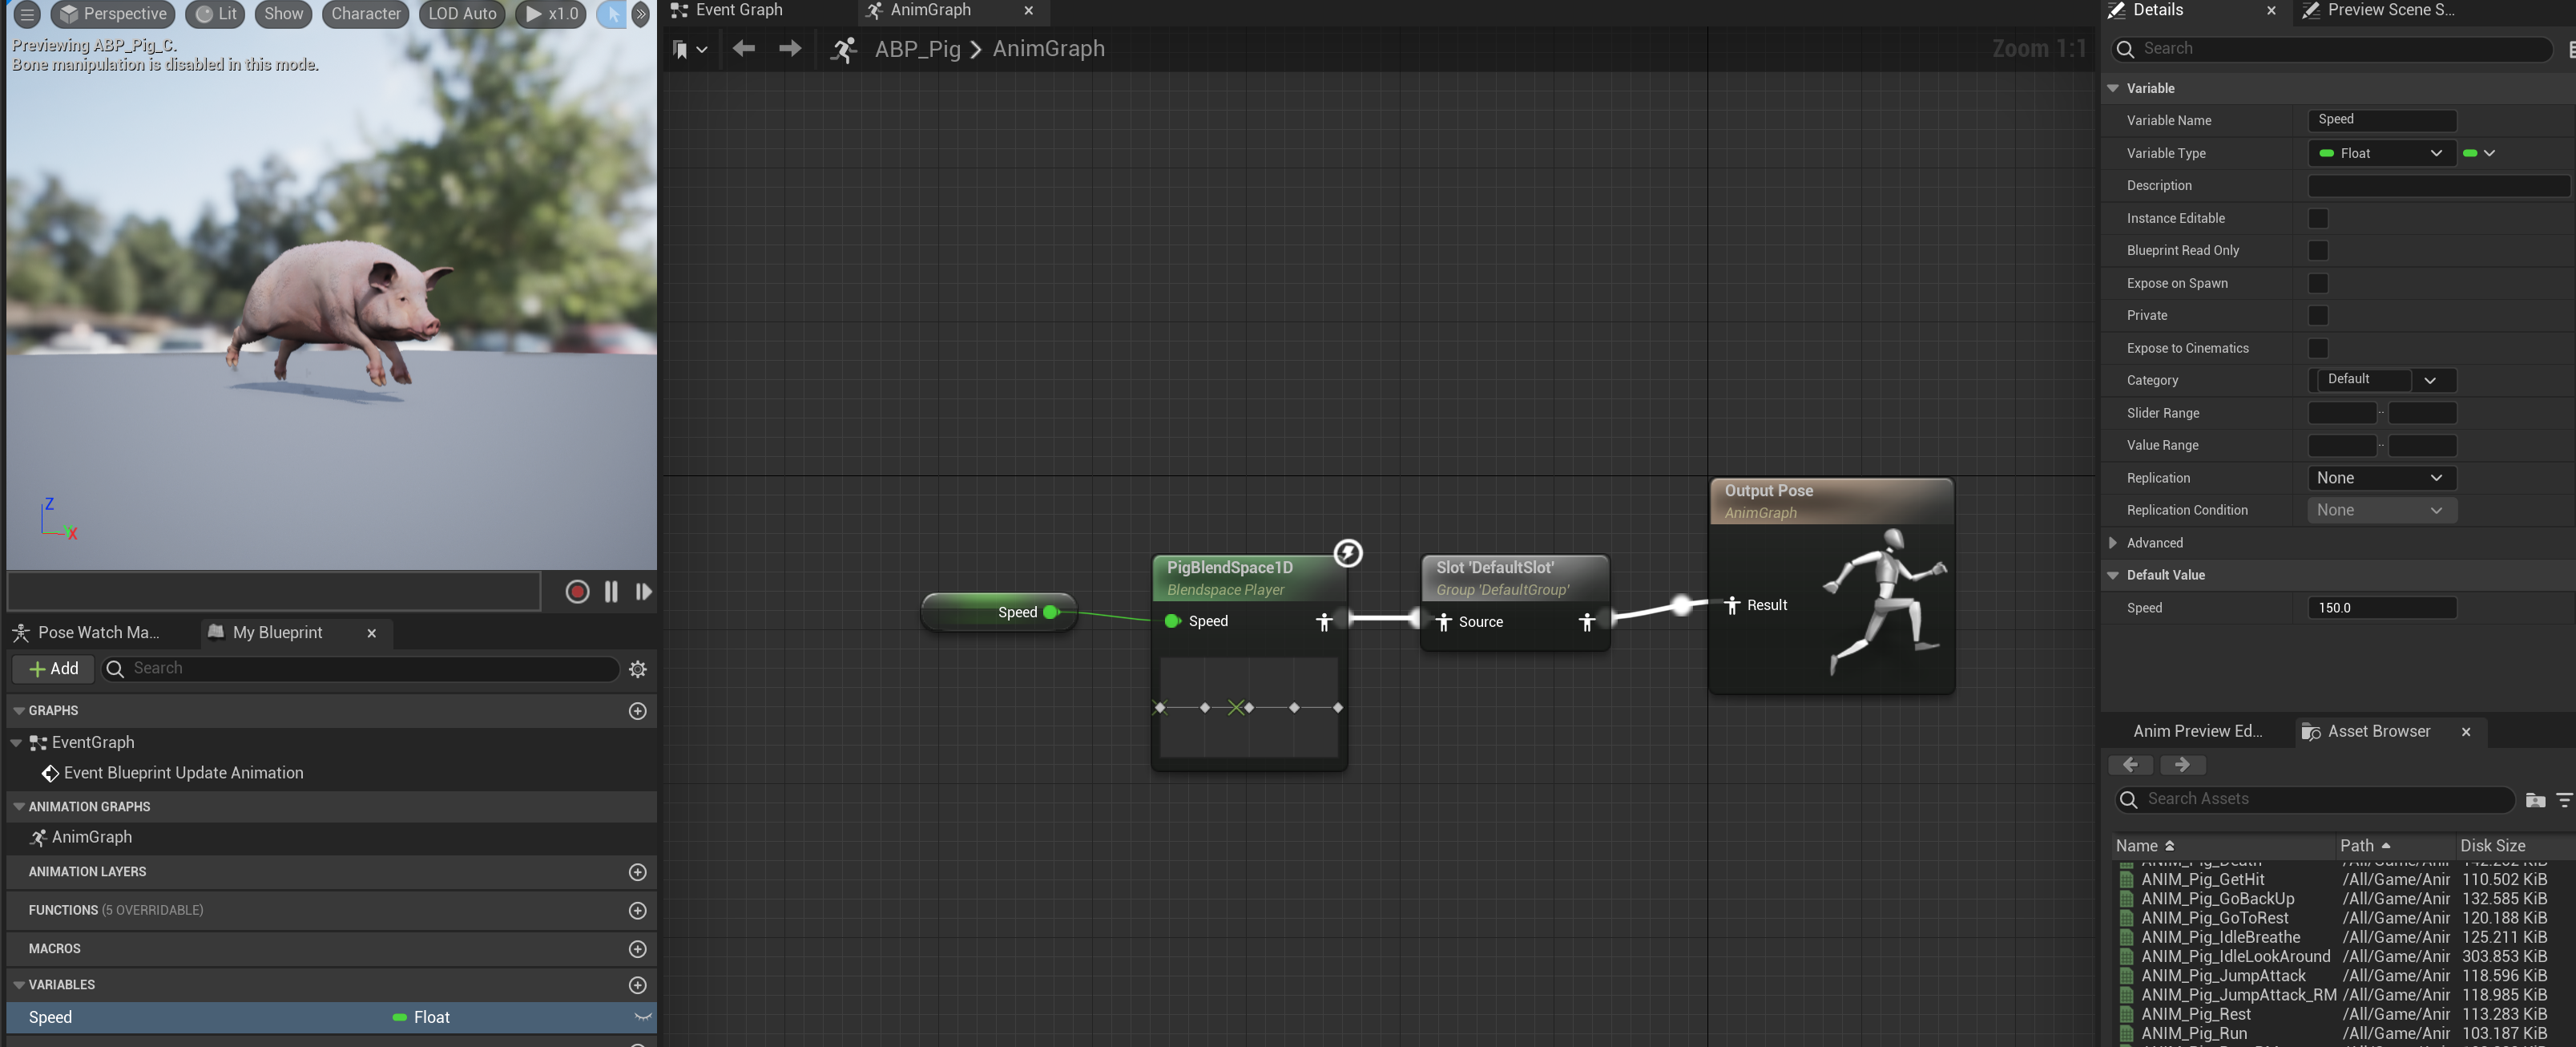Check the Blueprint Read Only box
Image resolution: width=2576 pixels, height=1047 pixels.
(2317, 250)
